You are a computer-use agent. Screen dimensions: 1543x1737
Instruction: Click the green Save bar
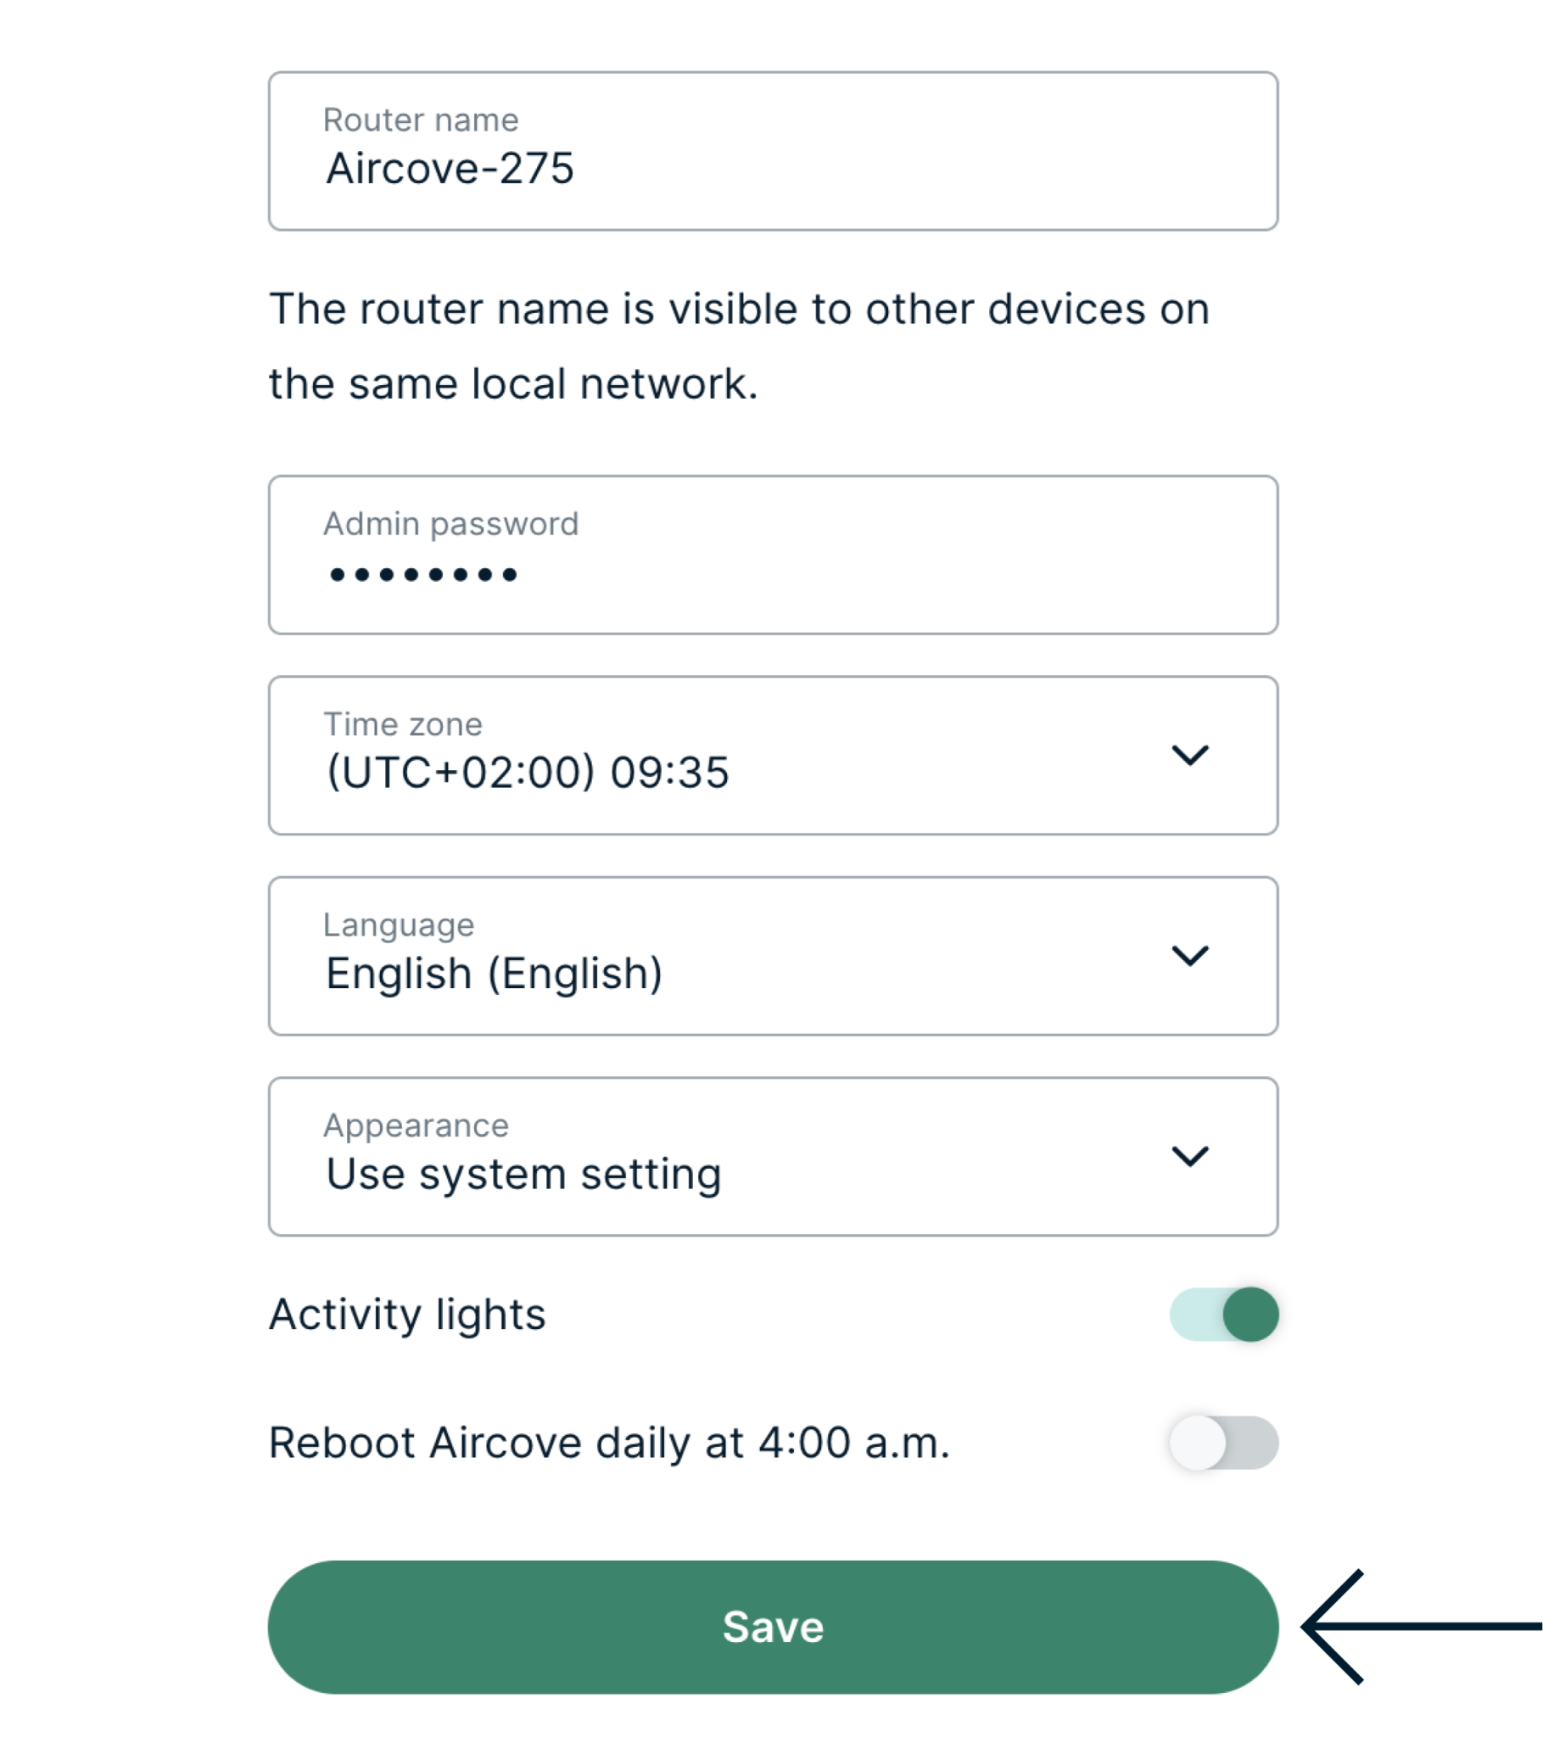tap(772, 1628)
